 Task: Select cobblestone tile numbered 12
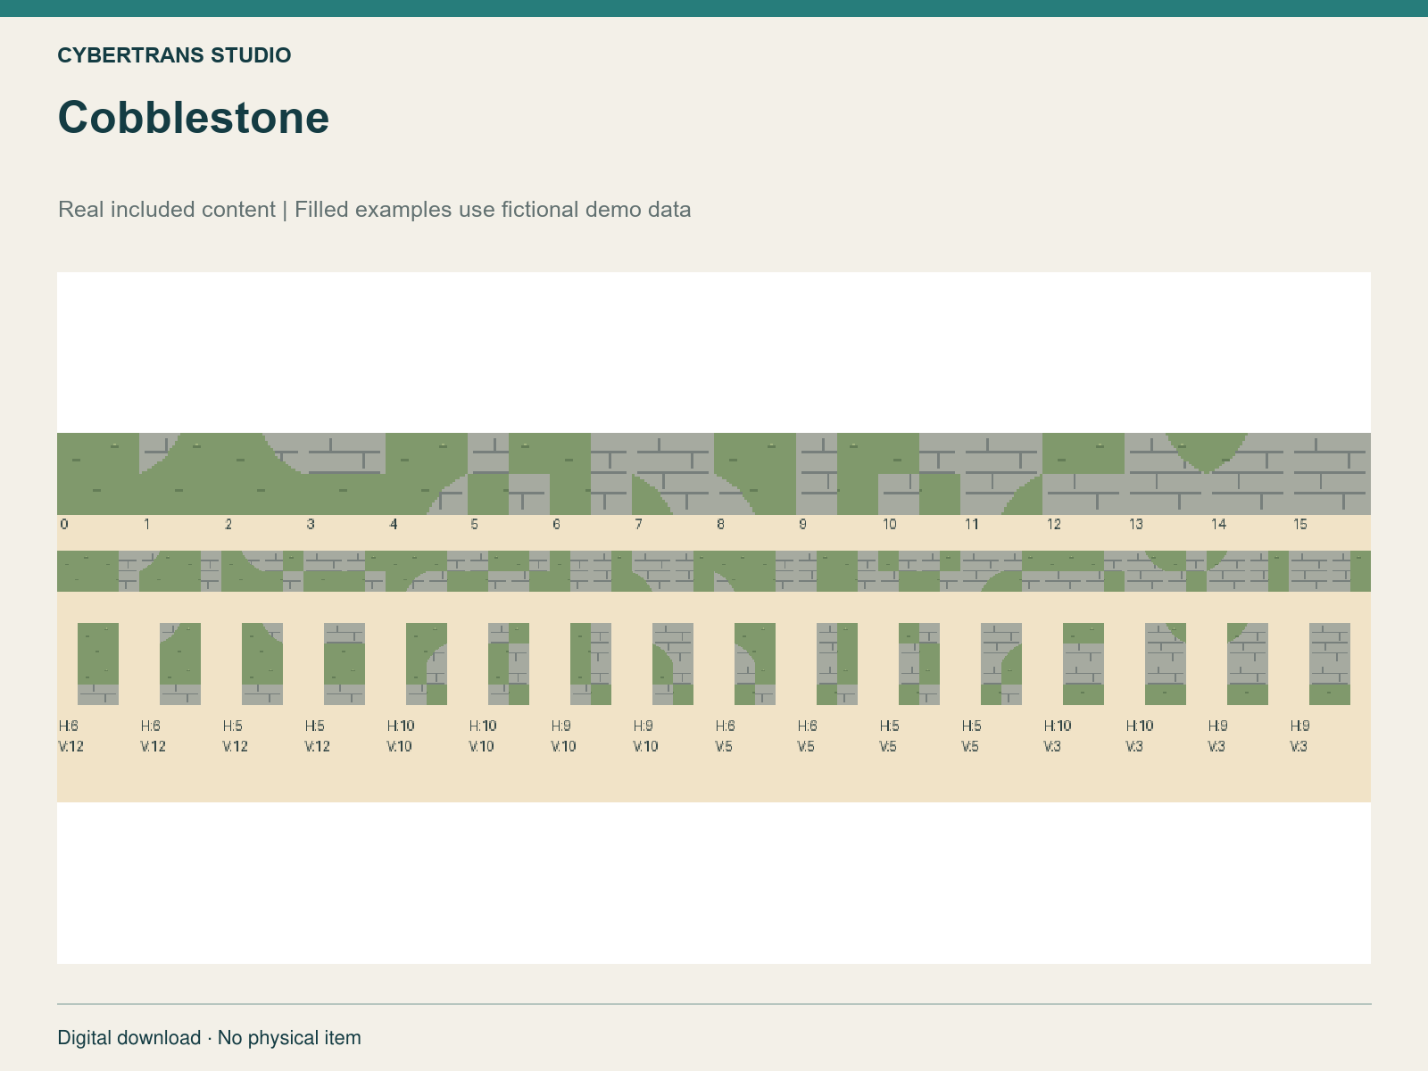point(1083,474)
